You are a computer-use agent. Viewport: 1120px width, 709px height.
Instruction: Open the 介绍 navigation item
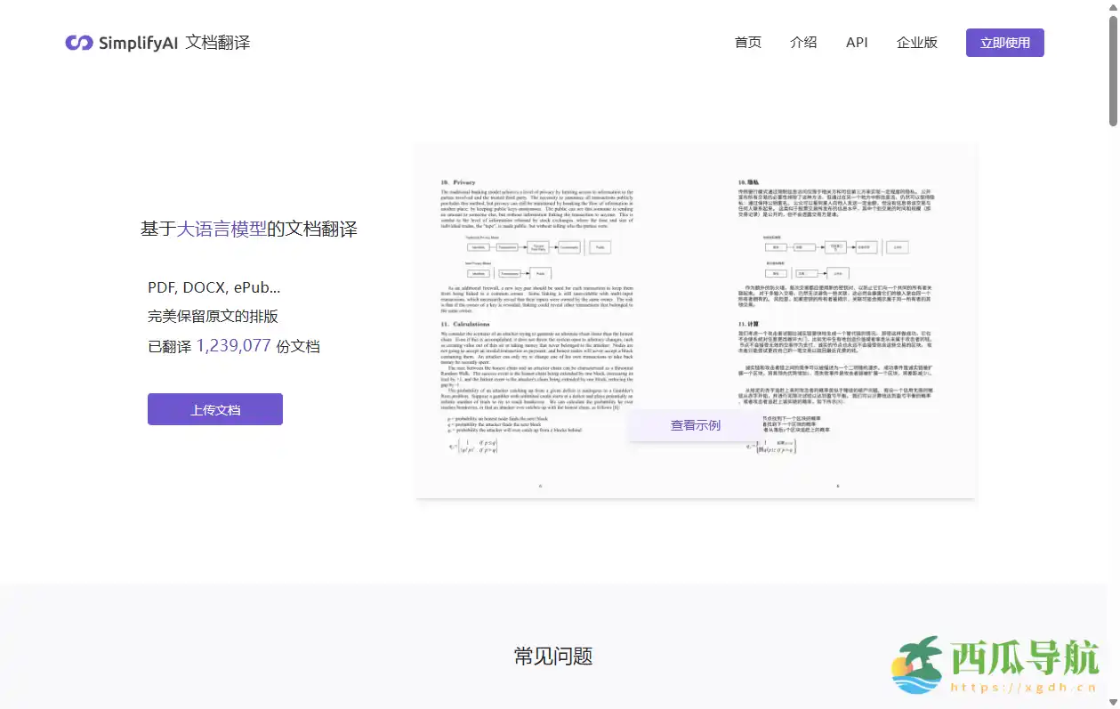click(803, 42)
